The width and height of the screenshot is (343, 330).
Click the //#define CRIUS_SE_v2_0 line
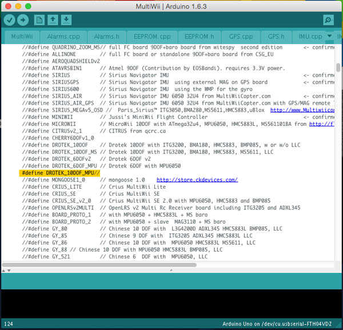[146, 201]
